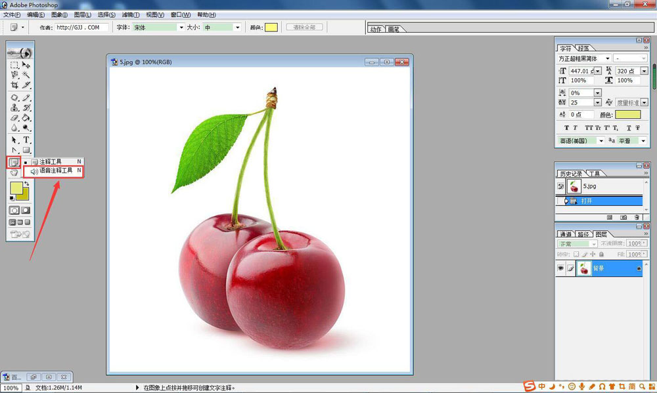Select 打开 history state
Viewport: 657px width, 393px height.
click(599, 201)
